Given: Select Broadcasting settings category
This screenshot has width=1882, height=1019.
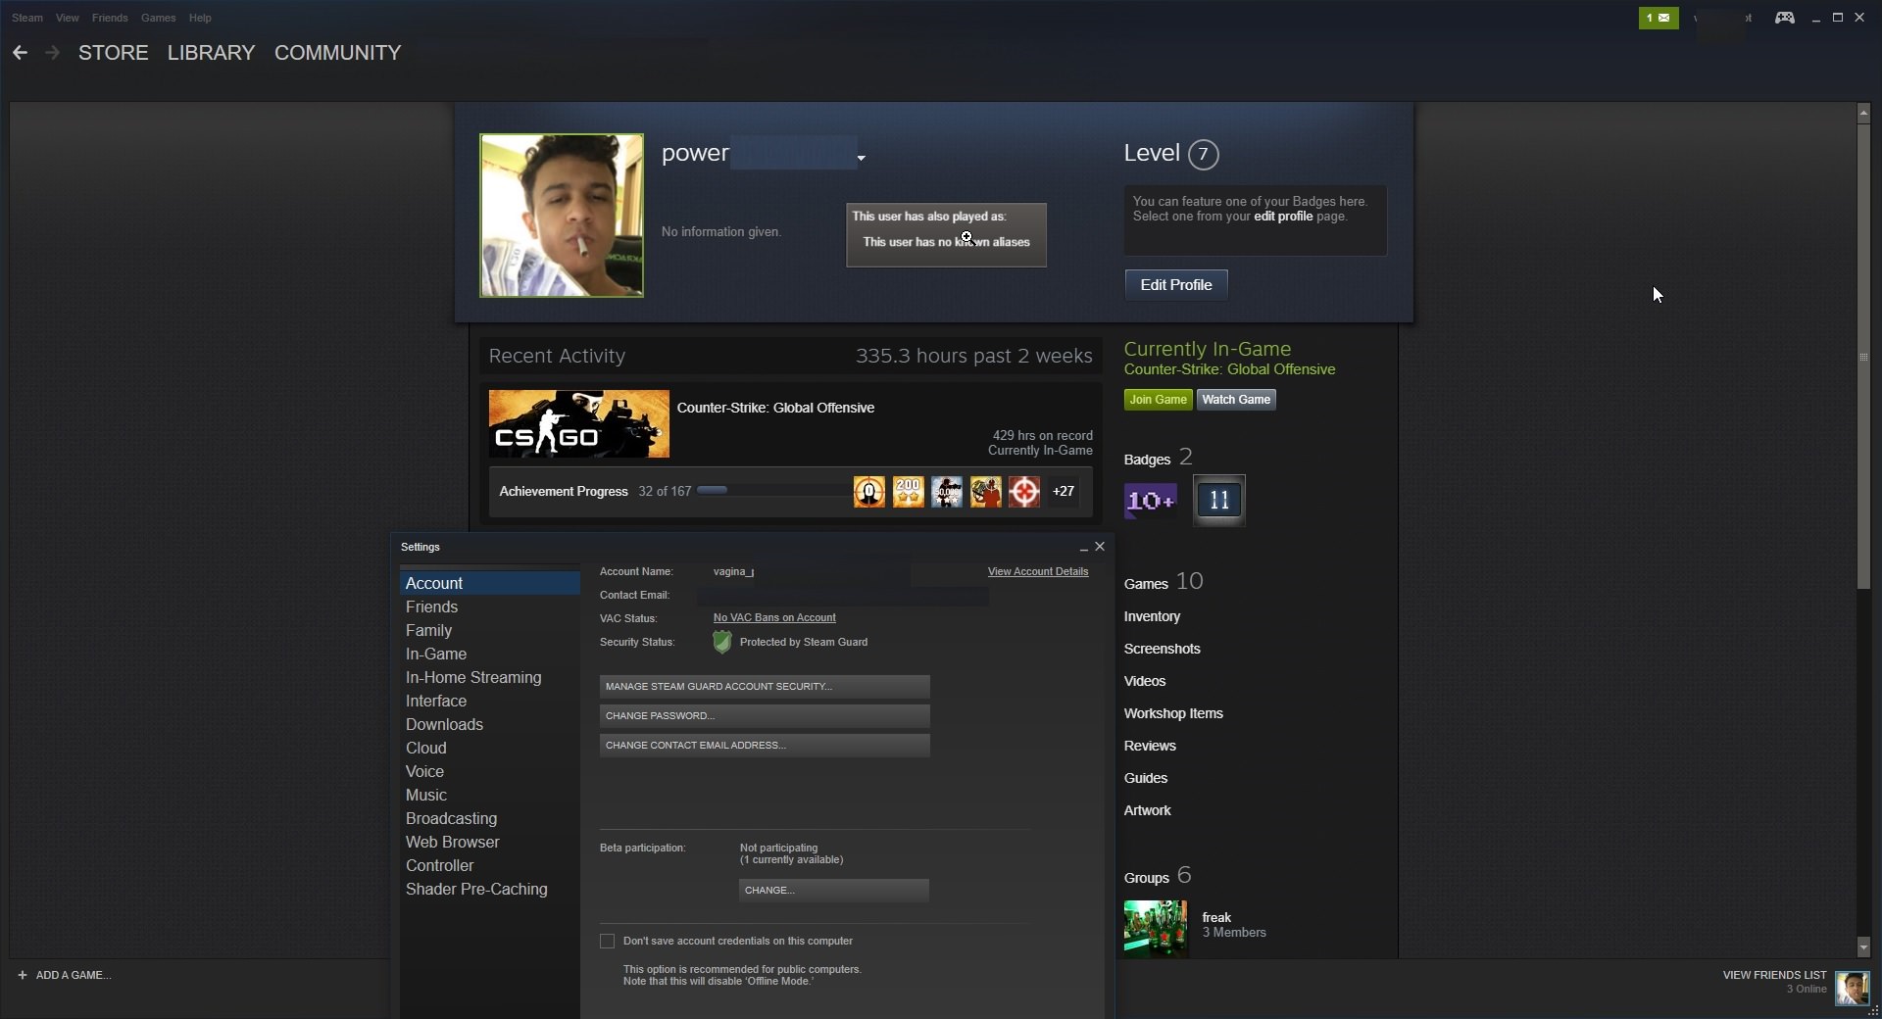Looking at the screenshot, I should pyautogui.click(x=490, y=819).
